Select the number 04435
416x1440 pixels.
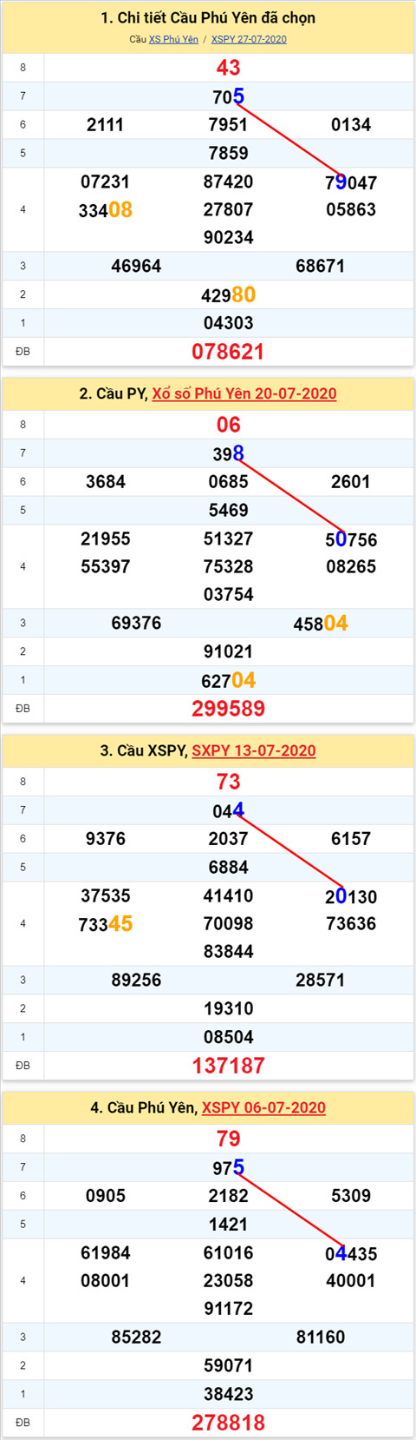tap(351, 1252)
